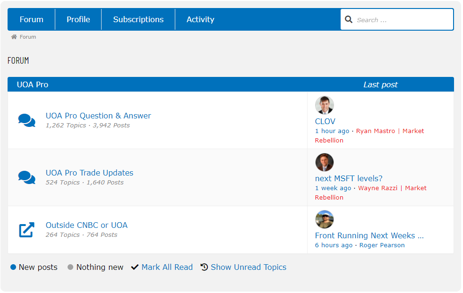463x293 pixels.
Task: View Wayne Razzi | Market Rebellion profile
Action: tap(370, 193)
